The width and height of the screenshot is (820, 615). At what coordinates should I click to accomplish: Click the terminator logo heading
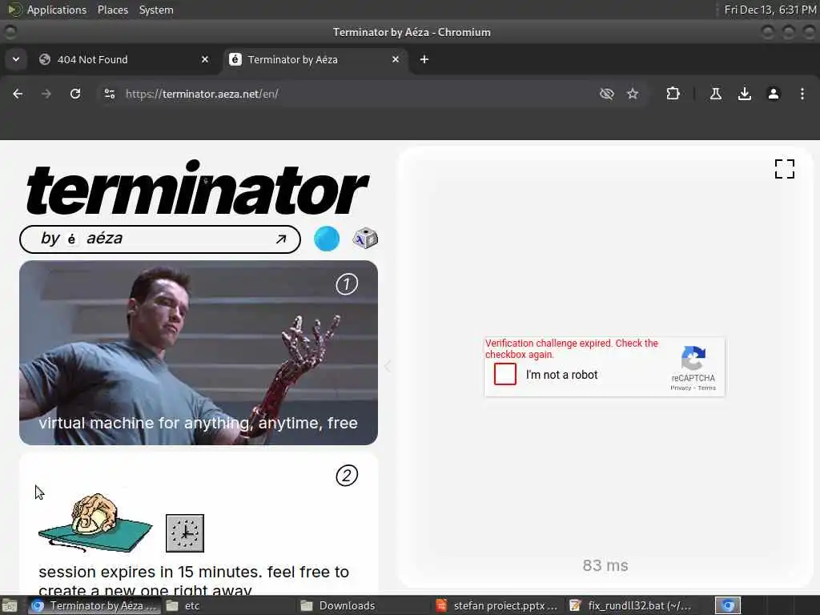pyautogui.click(x=198, y=188)
